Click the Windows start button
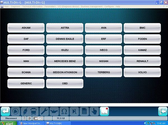This screenshot has width=168, height=125. pos(9,123)
